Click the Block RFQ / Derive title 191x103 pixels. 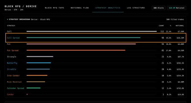tap(21, 6)
